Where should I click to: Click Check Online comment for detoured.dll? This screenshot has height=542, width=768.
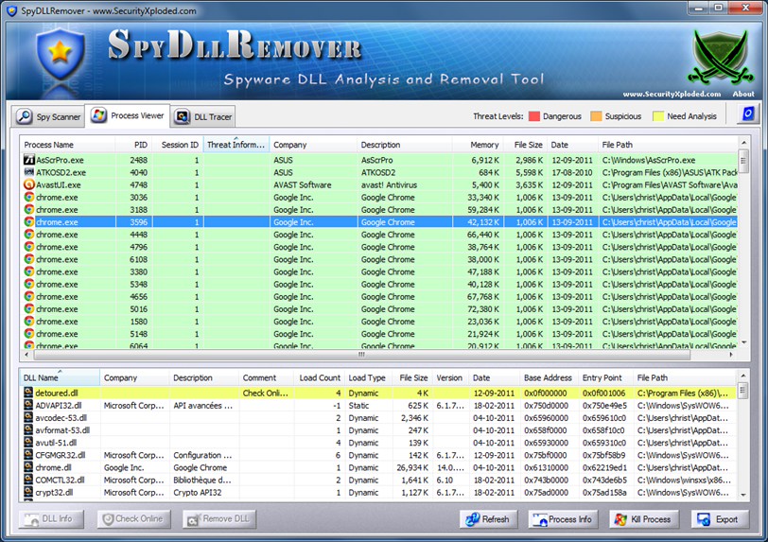coord(266,393)
